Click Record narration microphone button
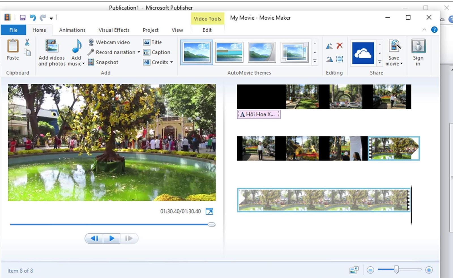453x278 pixels. (111, 52)
